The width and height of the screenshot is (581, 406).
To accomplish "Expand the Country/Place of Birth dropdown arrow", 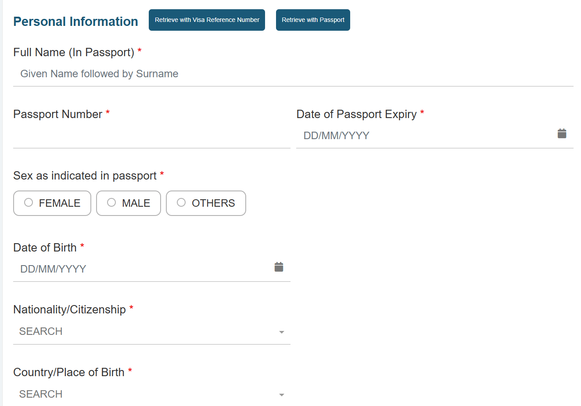I will point(282,395).
